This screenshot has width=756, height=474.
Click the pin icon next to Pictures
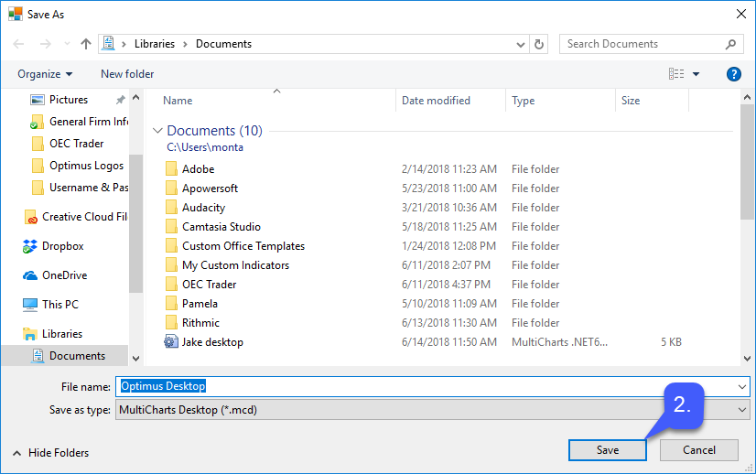tap(120, 100)
